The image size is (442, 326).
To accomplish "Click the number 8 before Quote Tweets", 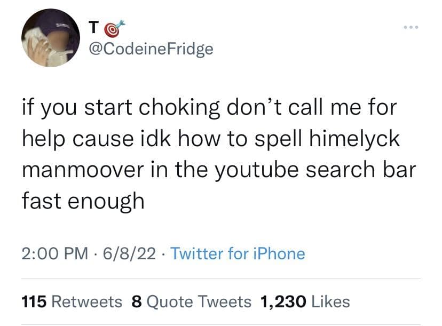I will (x=136, y=302).
